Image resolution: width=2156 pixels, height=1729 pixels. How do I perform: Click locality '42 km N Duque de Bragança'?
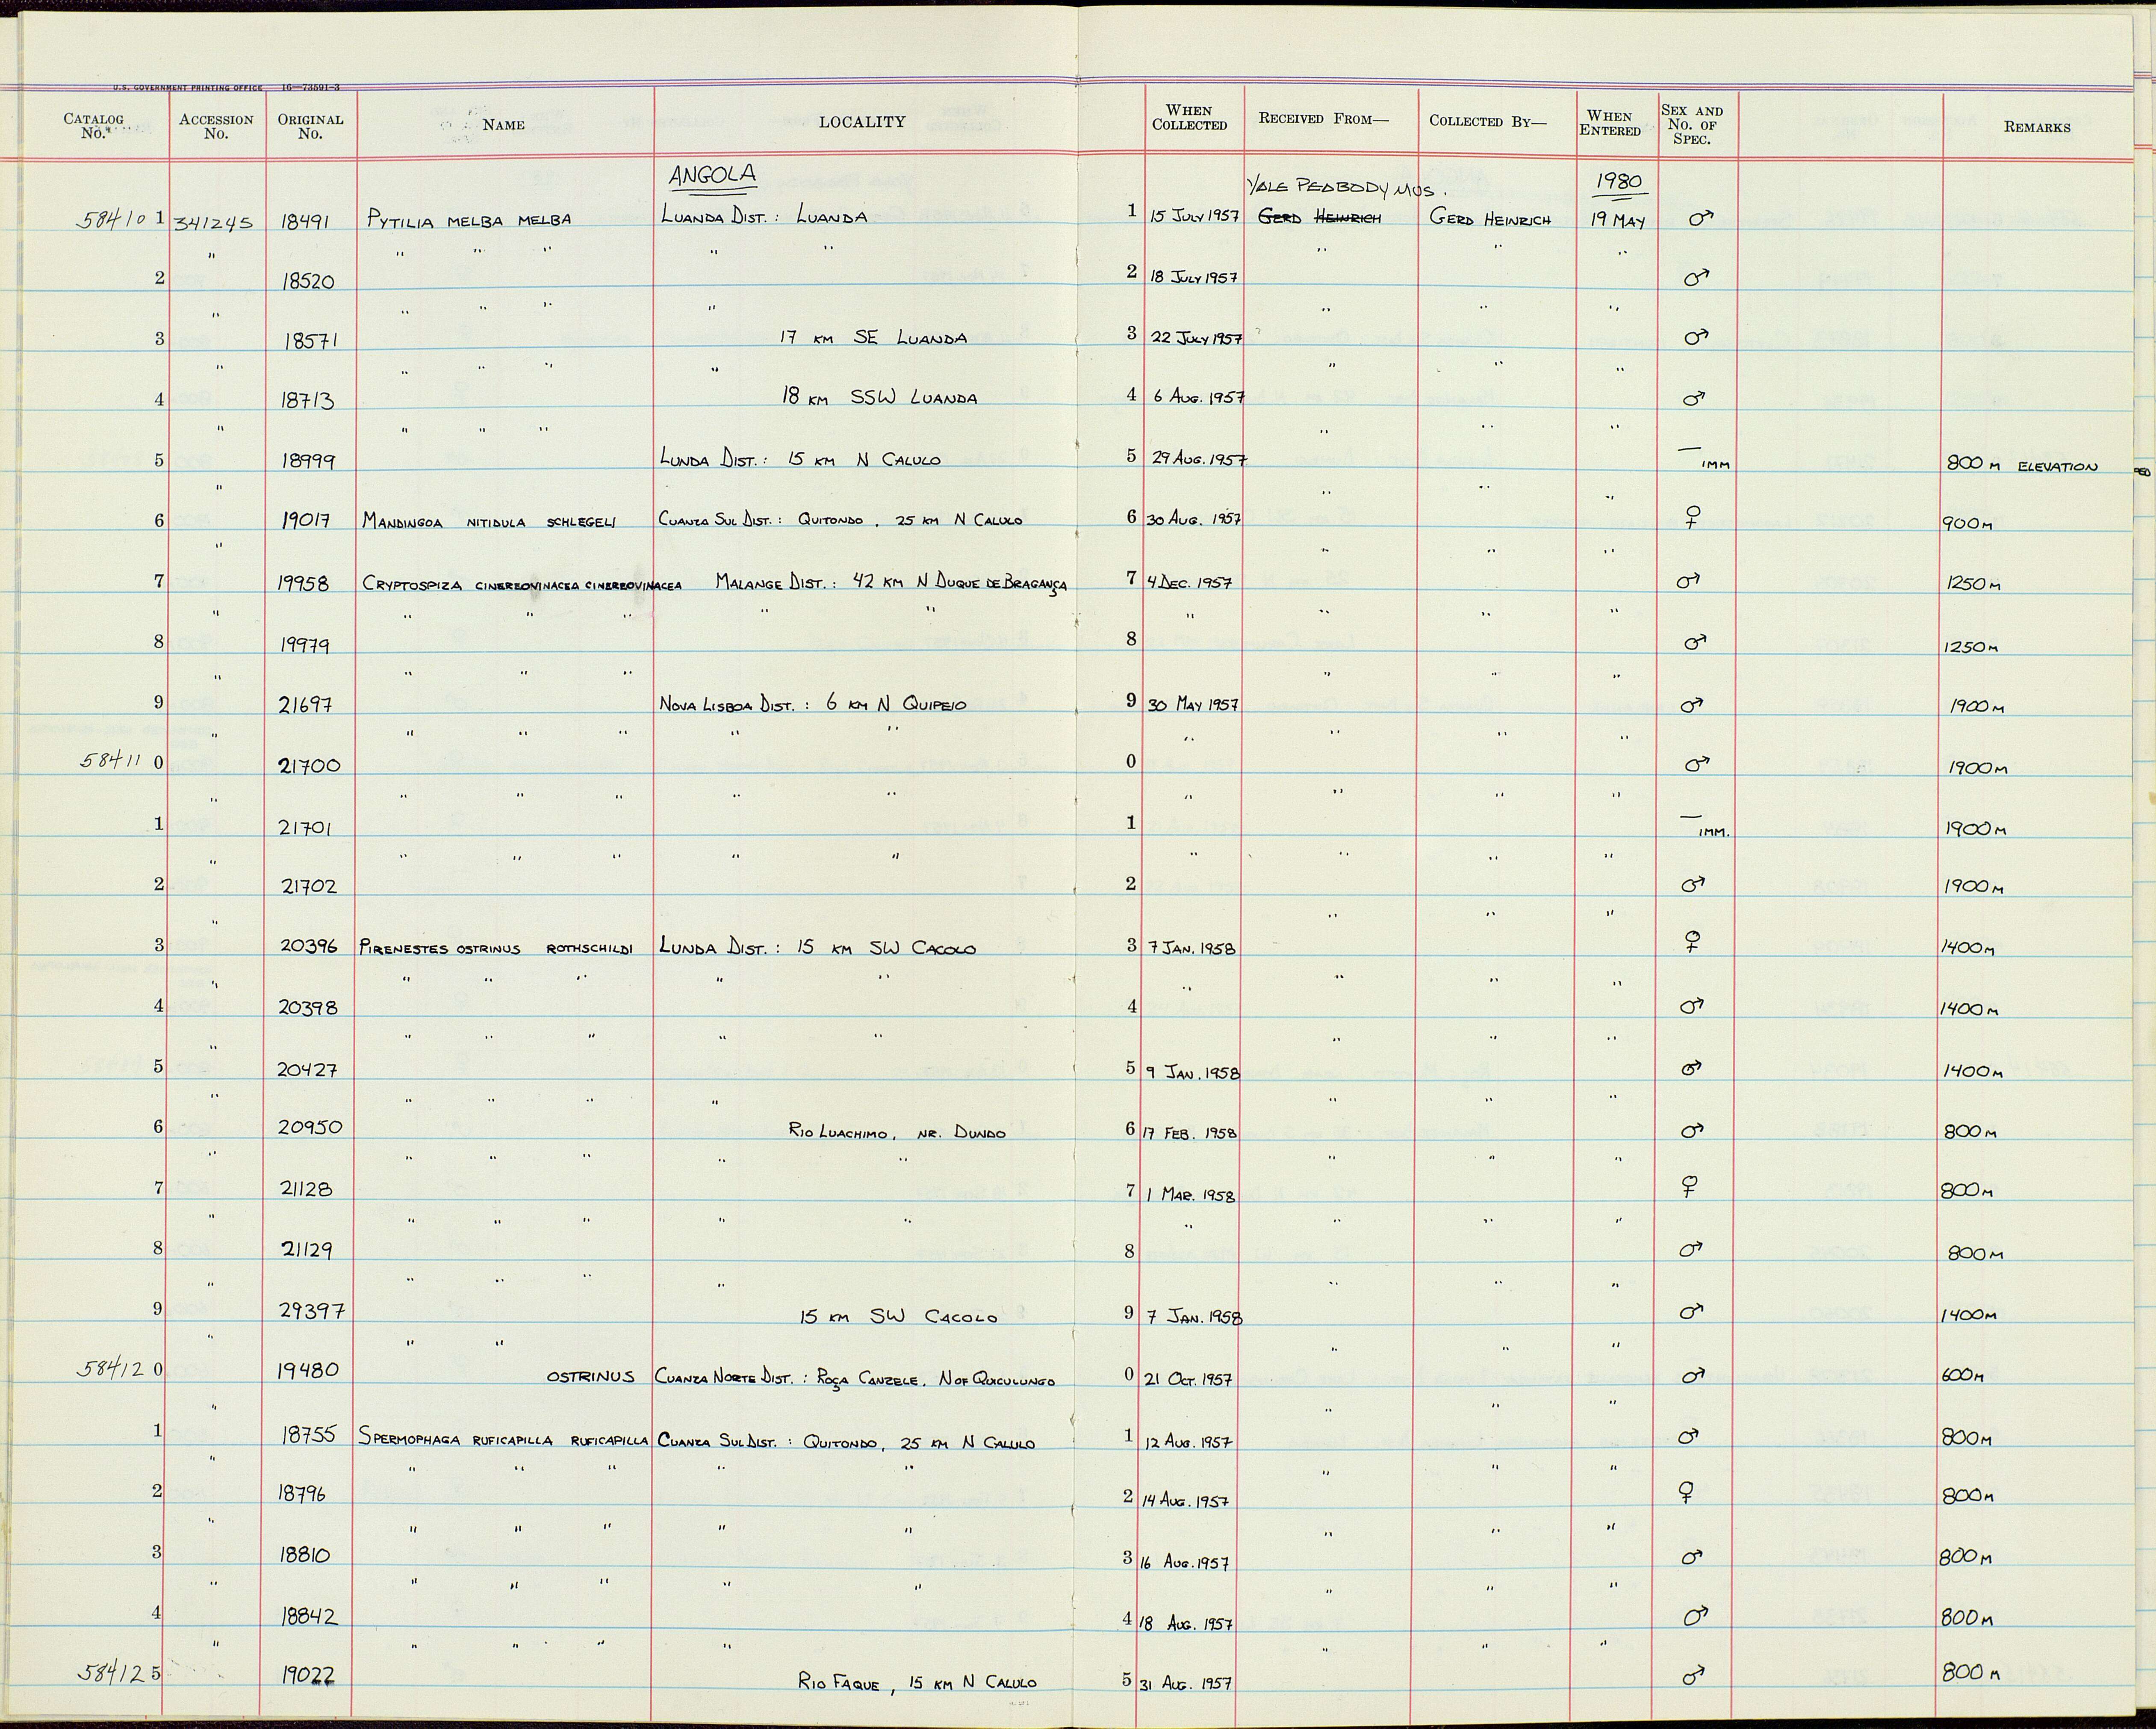coord(959,583)
